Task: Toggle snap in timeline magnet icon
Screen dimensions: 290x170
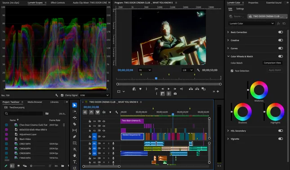Action: (x=91, y=112)
